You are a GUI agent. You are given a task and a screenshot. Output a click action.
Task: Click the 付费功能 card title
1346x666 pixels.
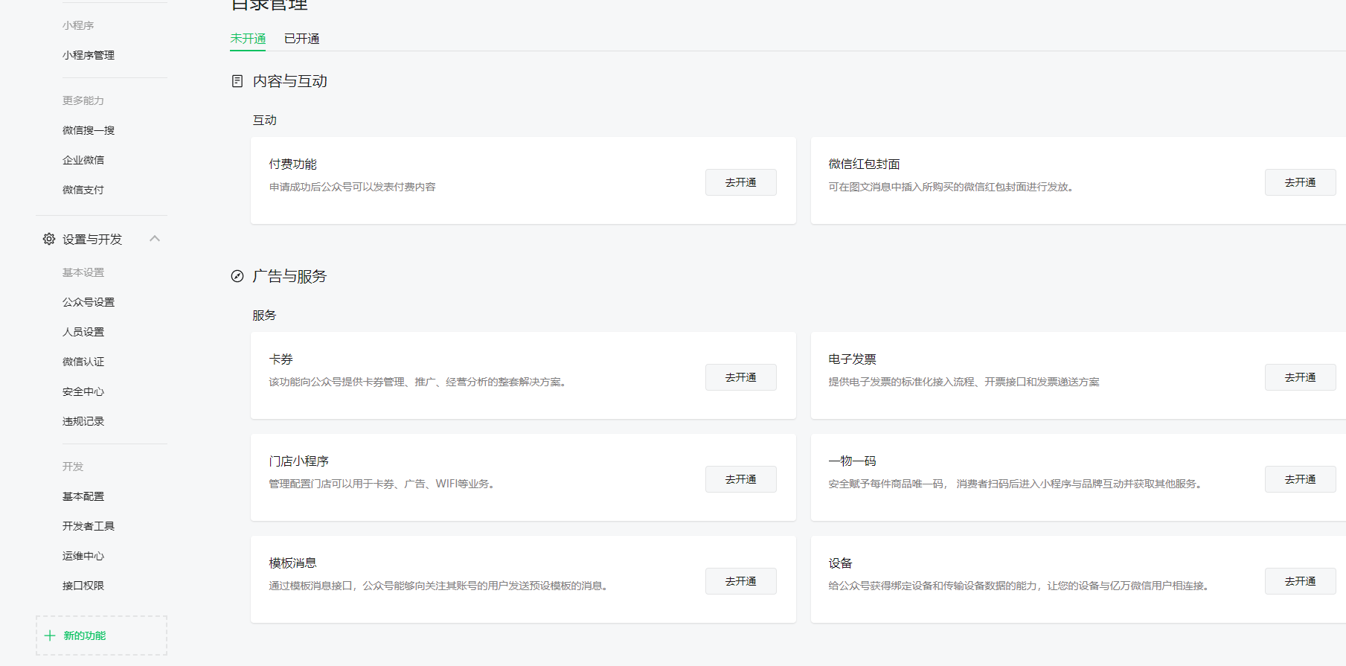point(293,164)
